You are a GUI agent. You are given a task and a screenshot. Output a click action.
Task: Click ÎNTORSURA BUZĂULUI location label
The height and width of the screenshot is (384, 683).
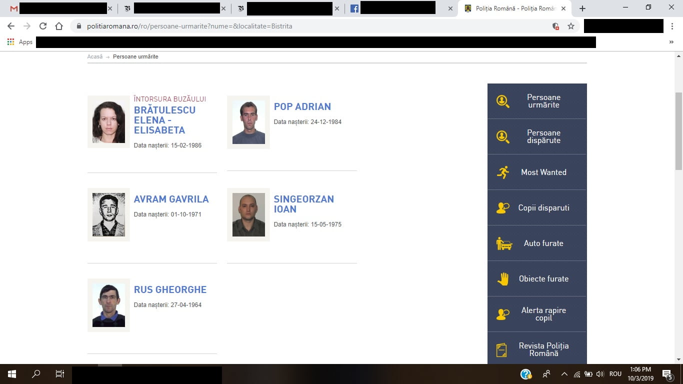(x=170, y=99)
